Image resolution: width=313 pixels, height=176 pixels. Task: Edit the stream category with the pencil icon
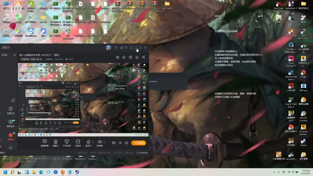pos(41,59)
